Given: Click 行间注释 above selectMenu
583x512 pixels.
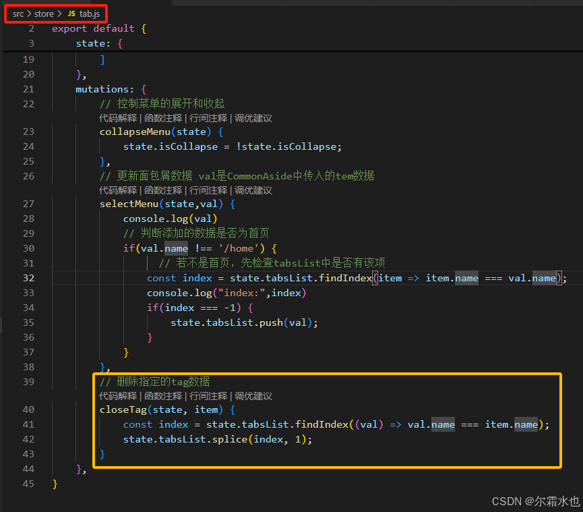Looking at the screenshot, I should pos(208,190).
